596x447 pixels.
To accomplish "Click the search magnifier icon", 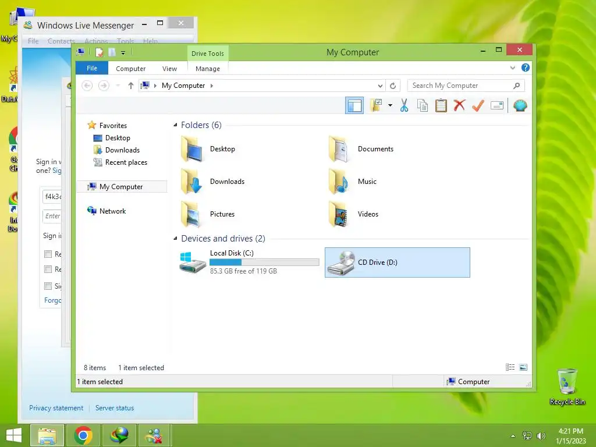I will coord(516,86).
